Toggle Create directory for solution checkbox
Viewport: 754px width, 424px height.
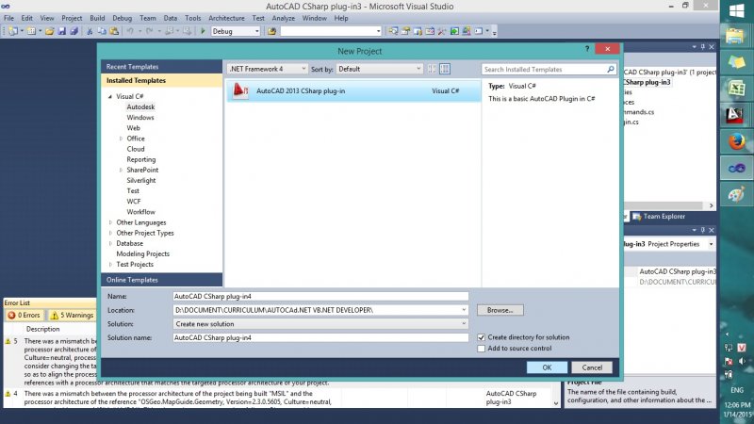482,337
